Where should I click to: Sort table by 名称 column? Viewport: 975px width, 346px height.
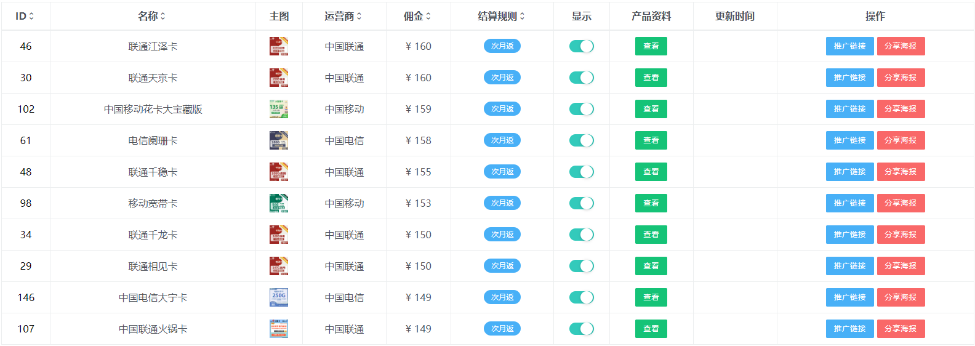coord(152,16)
